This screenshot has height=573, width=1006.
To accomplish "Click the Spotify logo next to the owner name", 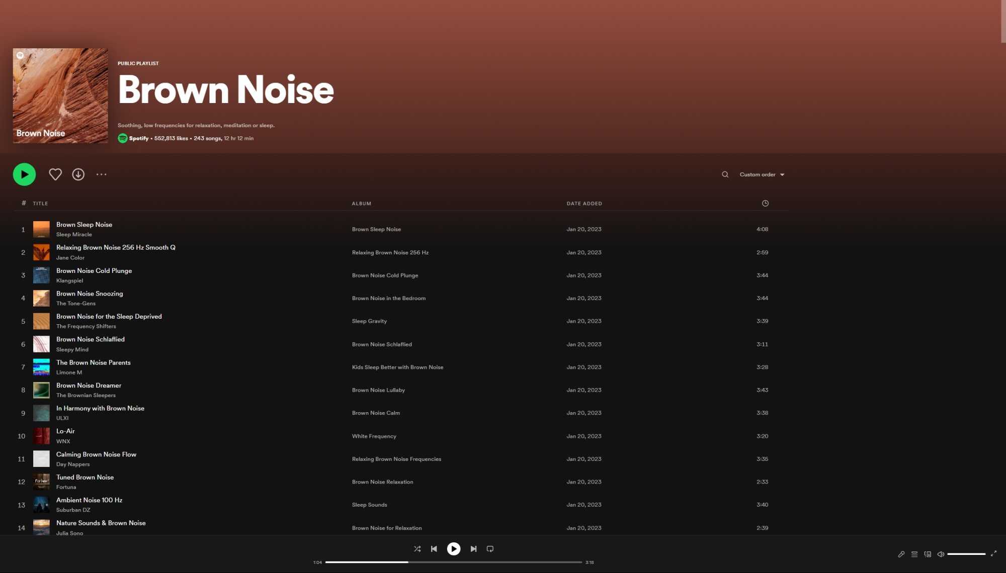I will (122, 138).
